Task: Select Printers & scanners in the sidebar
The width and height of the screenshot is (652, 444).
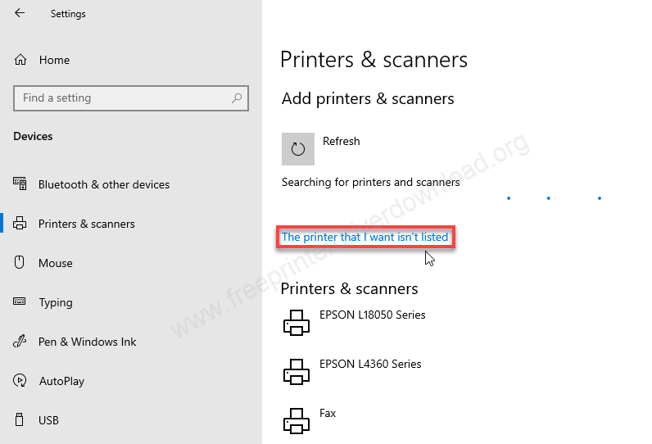Action: pos(86,224)
